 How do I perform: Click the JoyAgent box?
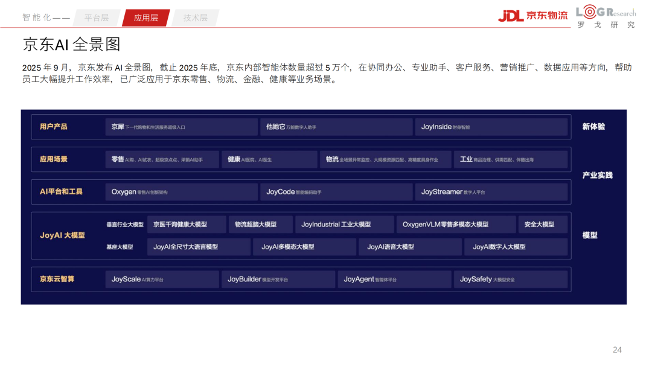click(395, 279)
